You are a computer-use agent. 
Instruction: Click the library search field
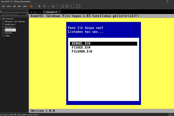point(13,14)
